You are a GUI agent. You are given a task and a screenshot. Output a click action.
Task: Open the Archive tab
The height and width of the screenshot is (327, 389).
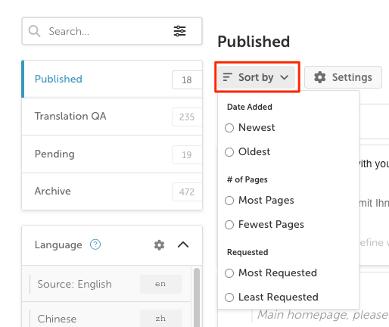click(112, 192)
